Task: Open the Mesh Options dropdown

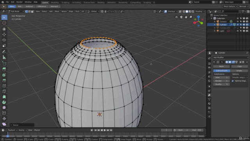Action: click(230, 6)
